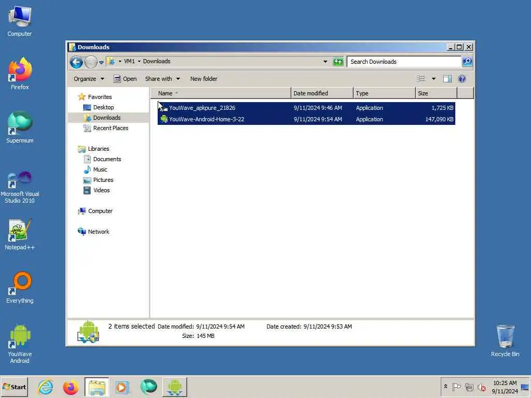Sort by the Name column
531x398 pixels.
point(221,93)
